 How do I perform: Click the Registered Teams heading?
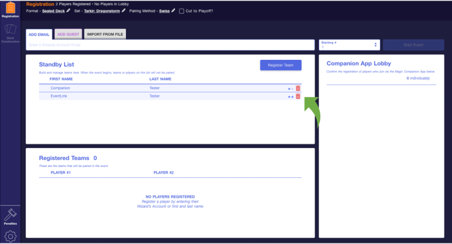[x=64, y=158]
